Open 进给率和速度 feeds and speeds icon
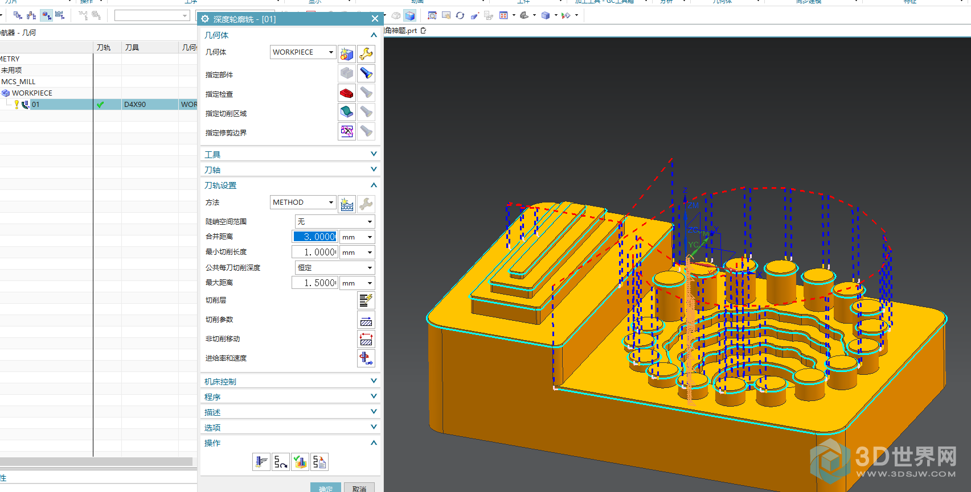Viewport: 971px width, 492px height. [366, 358]
